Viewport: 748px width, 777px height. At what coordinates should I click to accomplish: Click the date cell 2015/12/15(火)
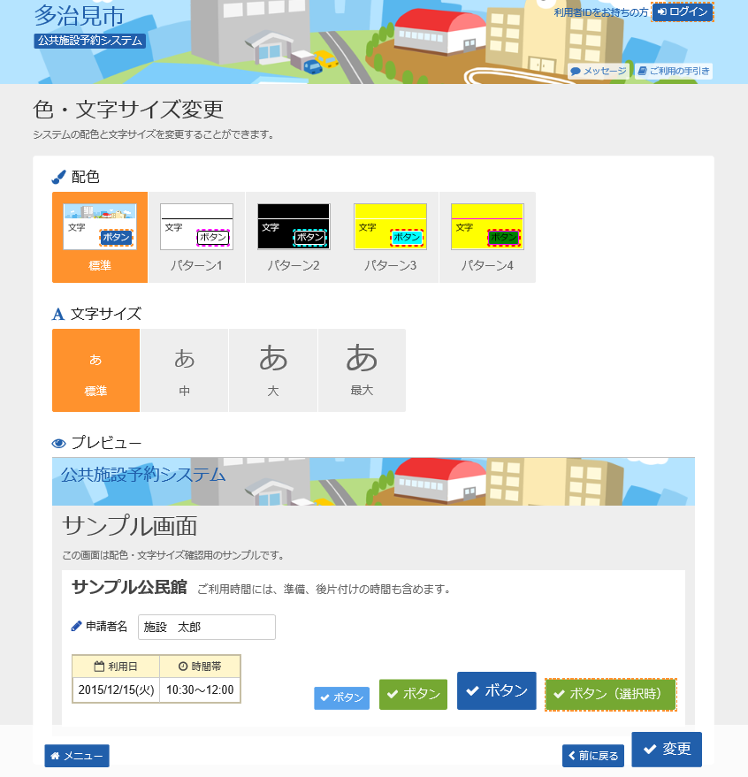coord(116,689)
